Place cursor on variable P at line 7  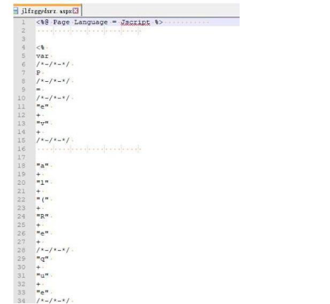[x=38, y=73]
